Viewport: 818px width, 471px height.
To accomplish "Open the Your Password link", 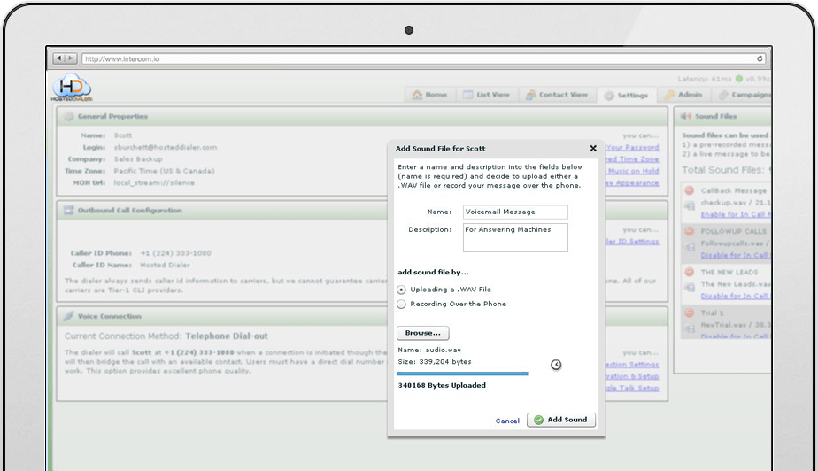I will 632,147.
